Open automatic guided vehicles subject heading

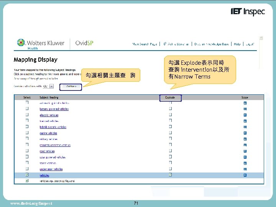[x=54, y=103]
